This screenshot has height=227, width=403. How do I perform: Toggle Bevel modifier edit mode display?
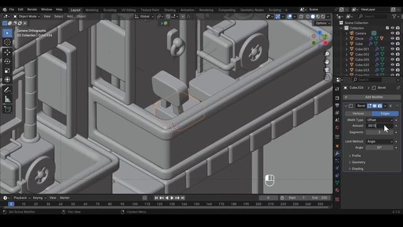click(x=370, y=106)
